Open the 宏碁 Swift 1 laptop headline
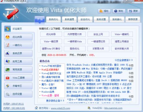This screenshot has width=143, height=112. 97,80
